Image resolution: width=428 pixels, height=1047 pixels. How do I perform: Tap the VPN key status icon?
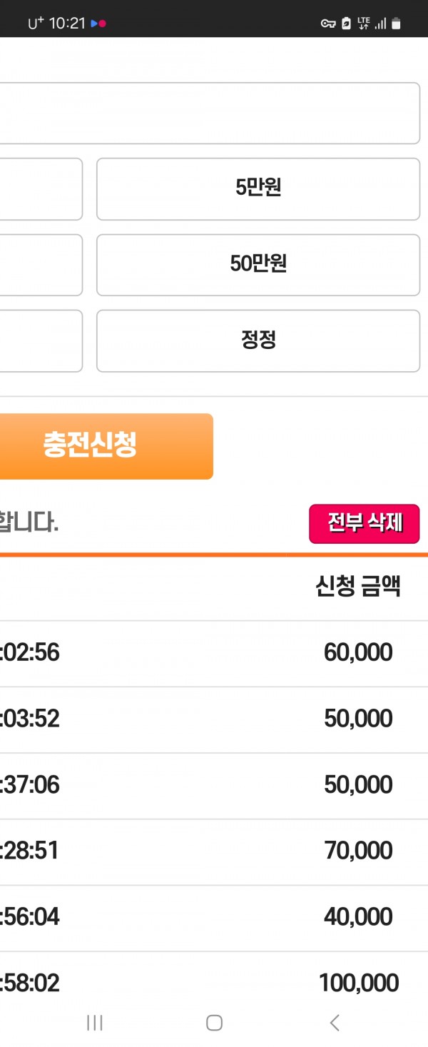[x=328, y=24]
